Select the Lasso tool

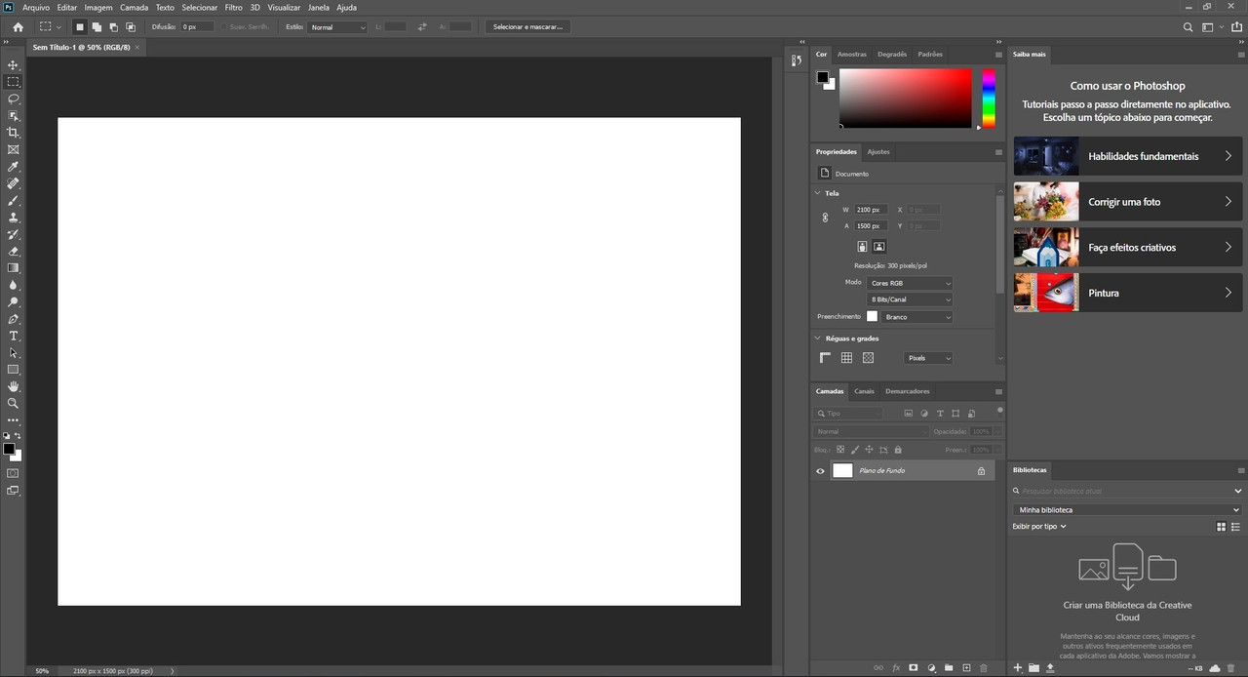tap(13, 99)
